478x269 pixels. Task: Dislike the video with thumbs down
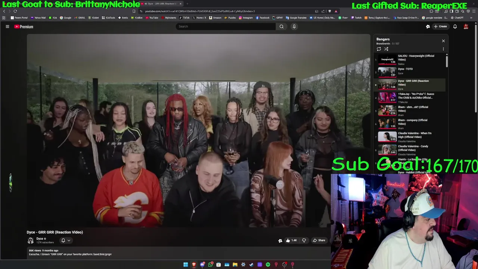(304, 241)
